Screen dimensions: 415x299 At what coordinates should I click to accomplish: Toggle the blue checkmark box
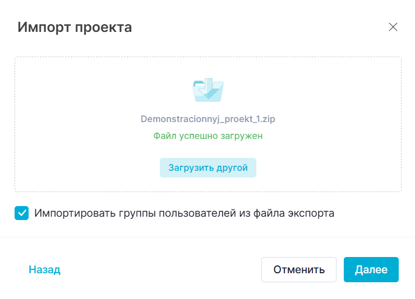pyautogui.click(x=21, y=213)
